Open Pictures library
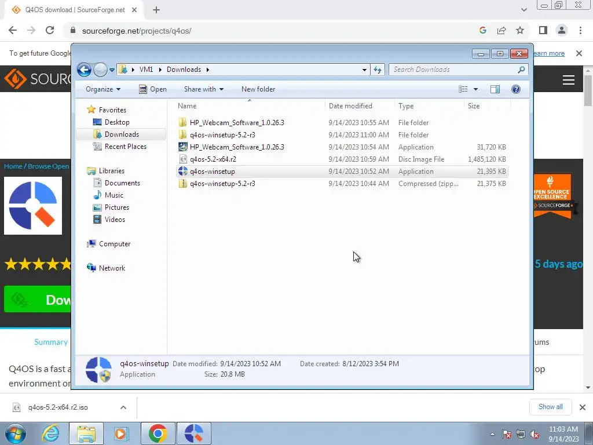This screenshot has height=445, width=593. (117, 207)
